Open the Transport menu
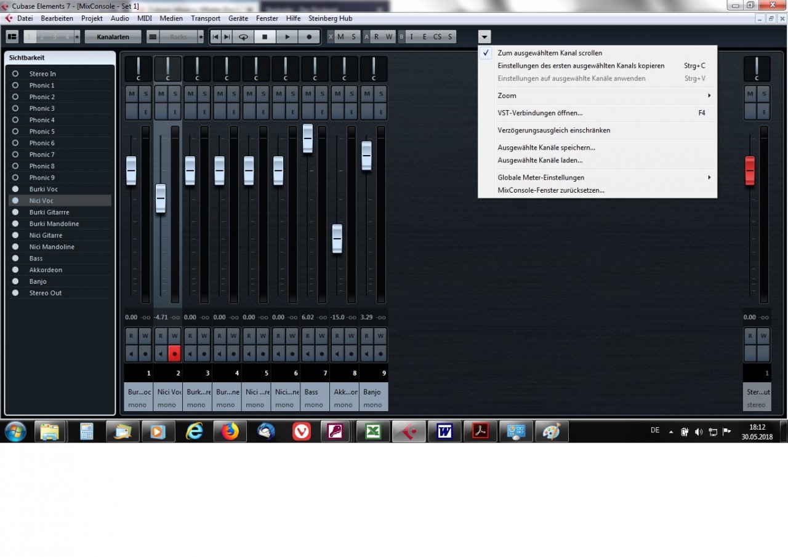Image resolution: width=788 pixels, height=557 pixels. click(x=206, y=18)
